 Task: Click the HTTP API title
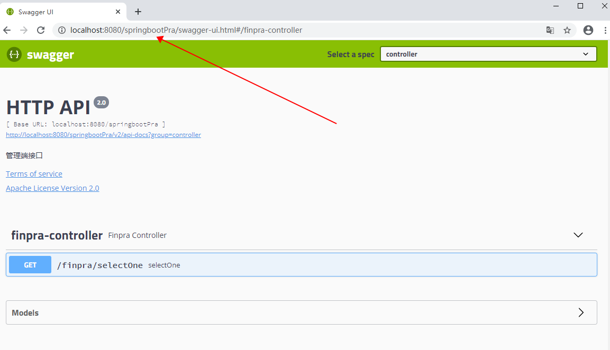[48, 107]
